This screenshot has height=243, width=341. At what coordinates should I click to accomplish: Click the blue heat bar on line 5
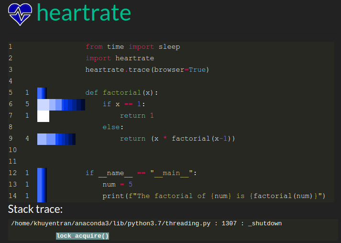[x=42, y=93]
